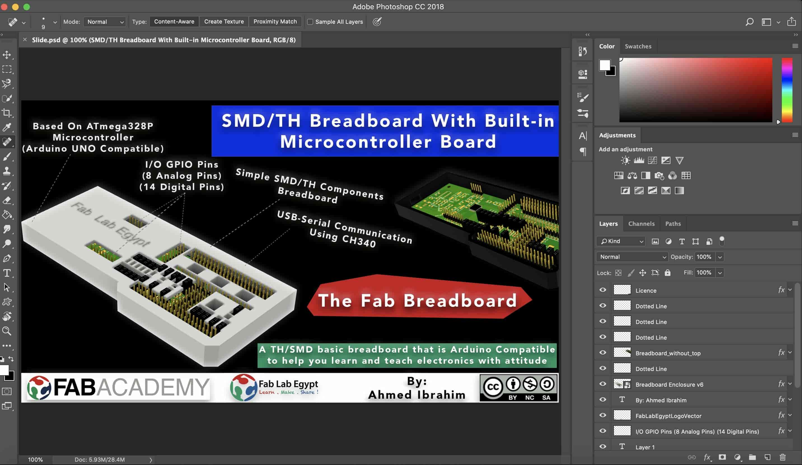802x465 pixels.
Task: Click the Opacity 100% input field
Action: pos(705,257)
